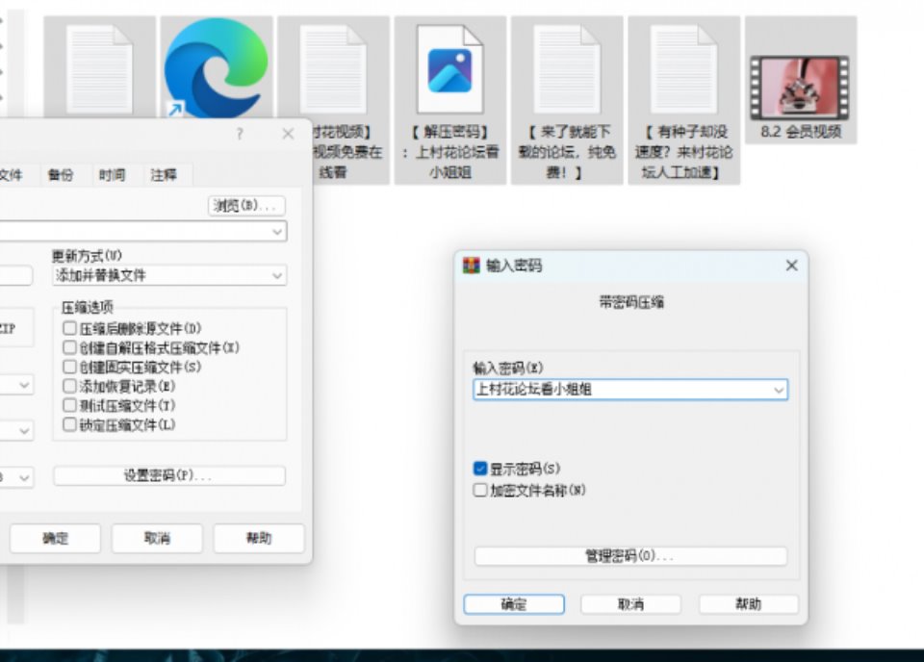Screen dimensions: 924x662
Task: Enable 压缩后删除原文件(D) checkbox
Action: [69, 327]
